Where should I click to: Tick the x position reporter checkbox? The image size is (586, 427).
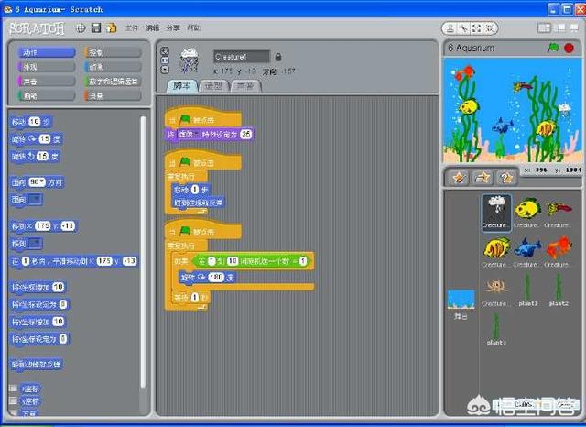point(14,389)
